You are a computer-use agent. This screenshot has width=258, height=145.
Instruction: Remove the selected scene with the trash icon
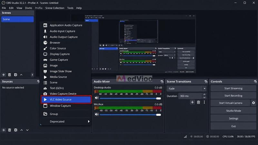[x=10, y=75]
